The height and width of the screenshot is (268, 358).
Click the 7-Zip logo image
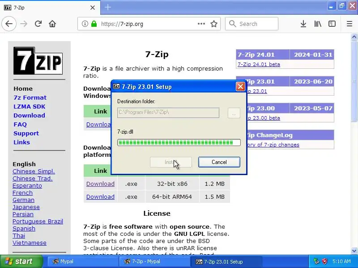38,61
